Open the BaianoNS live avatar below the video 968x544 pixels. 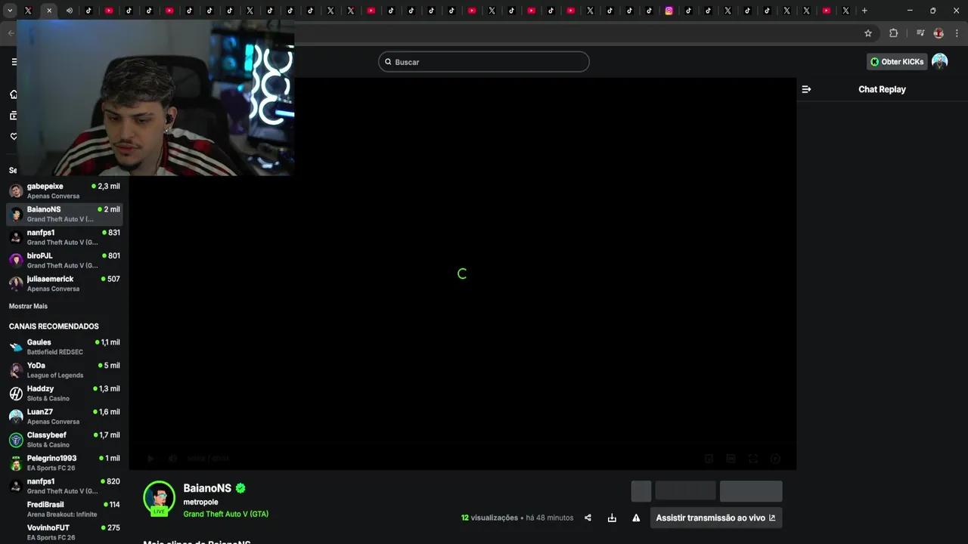click(x=159, y=497)
